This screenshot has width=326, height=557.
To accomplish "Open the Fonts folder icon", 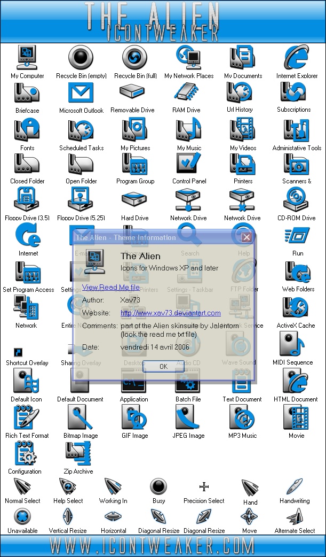I will (x=27, y=130).
